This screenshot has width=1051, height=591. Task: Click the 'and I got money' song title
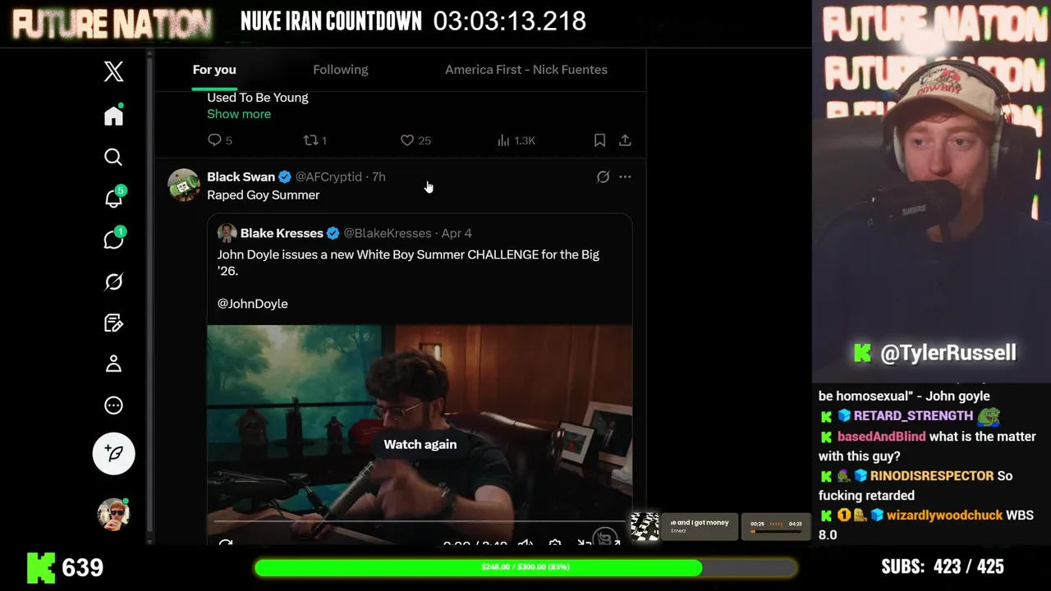click(700, 523)
